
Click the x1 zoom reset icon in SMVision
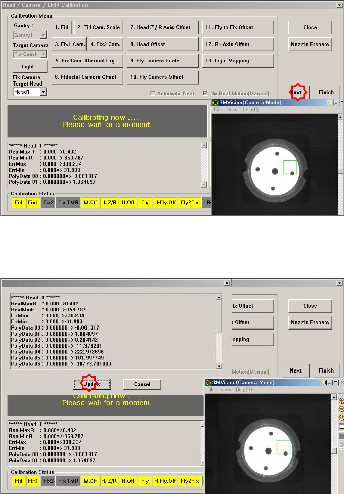click(x=341, y=418)
